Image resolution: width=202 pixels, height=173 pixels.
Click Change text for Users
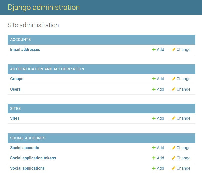point(183,89)
